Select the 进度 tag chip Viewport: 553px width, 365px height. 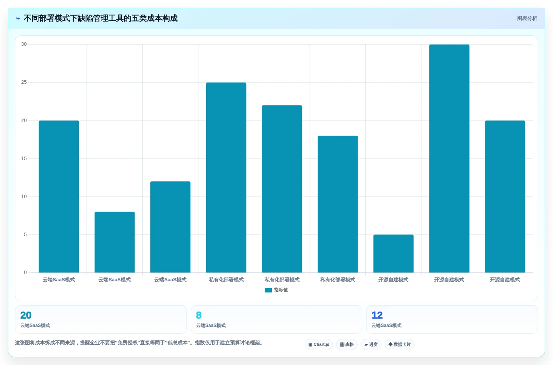click(x=371, y=345)
